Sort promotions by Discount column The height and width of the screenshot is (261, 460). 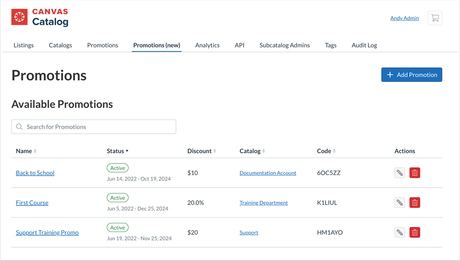click(x=201, y=151)
